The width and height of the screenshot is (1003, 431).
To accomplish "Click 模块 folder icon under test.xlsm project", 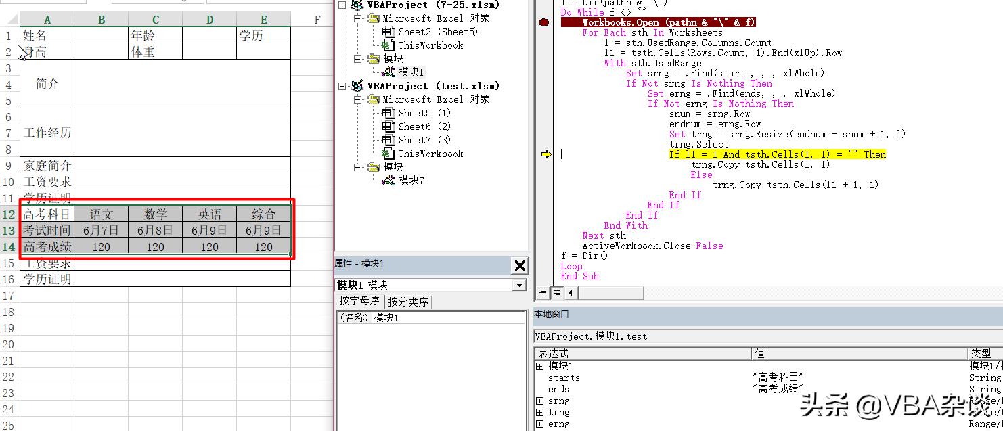I will pos(373,166).
